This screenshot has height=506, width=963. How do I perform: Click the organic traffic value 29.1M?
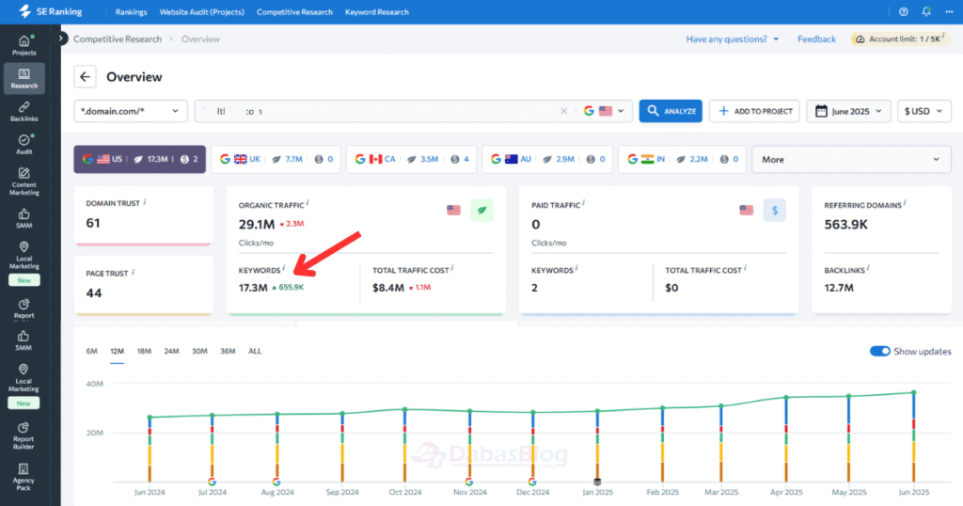256,224
